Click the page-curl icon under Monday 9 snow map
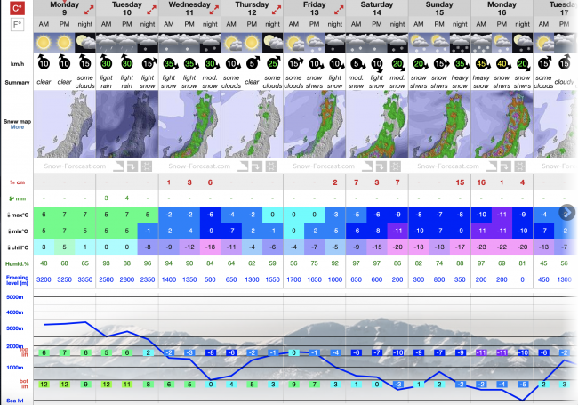Screen dimensions: 578x405 click(118, 166)
